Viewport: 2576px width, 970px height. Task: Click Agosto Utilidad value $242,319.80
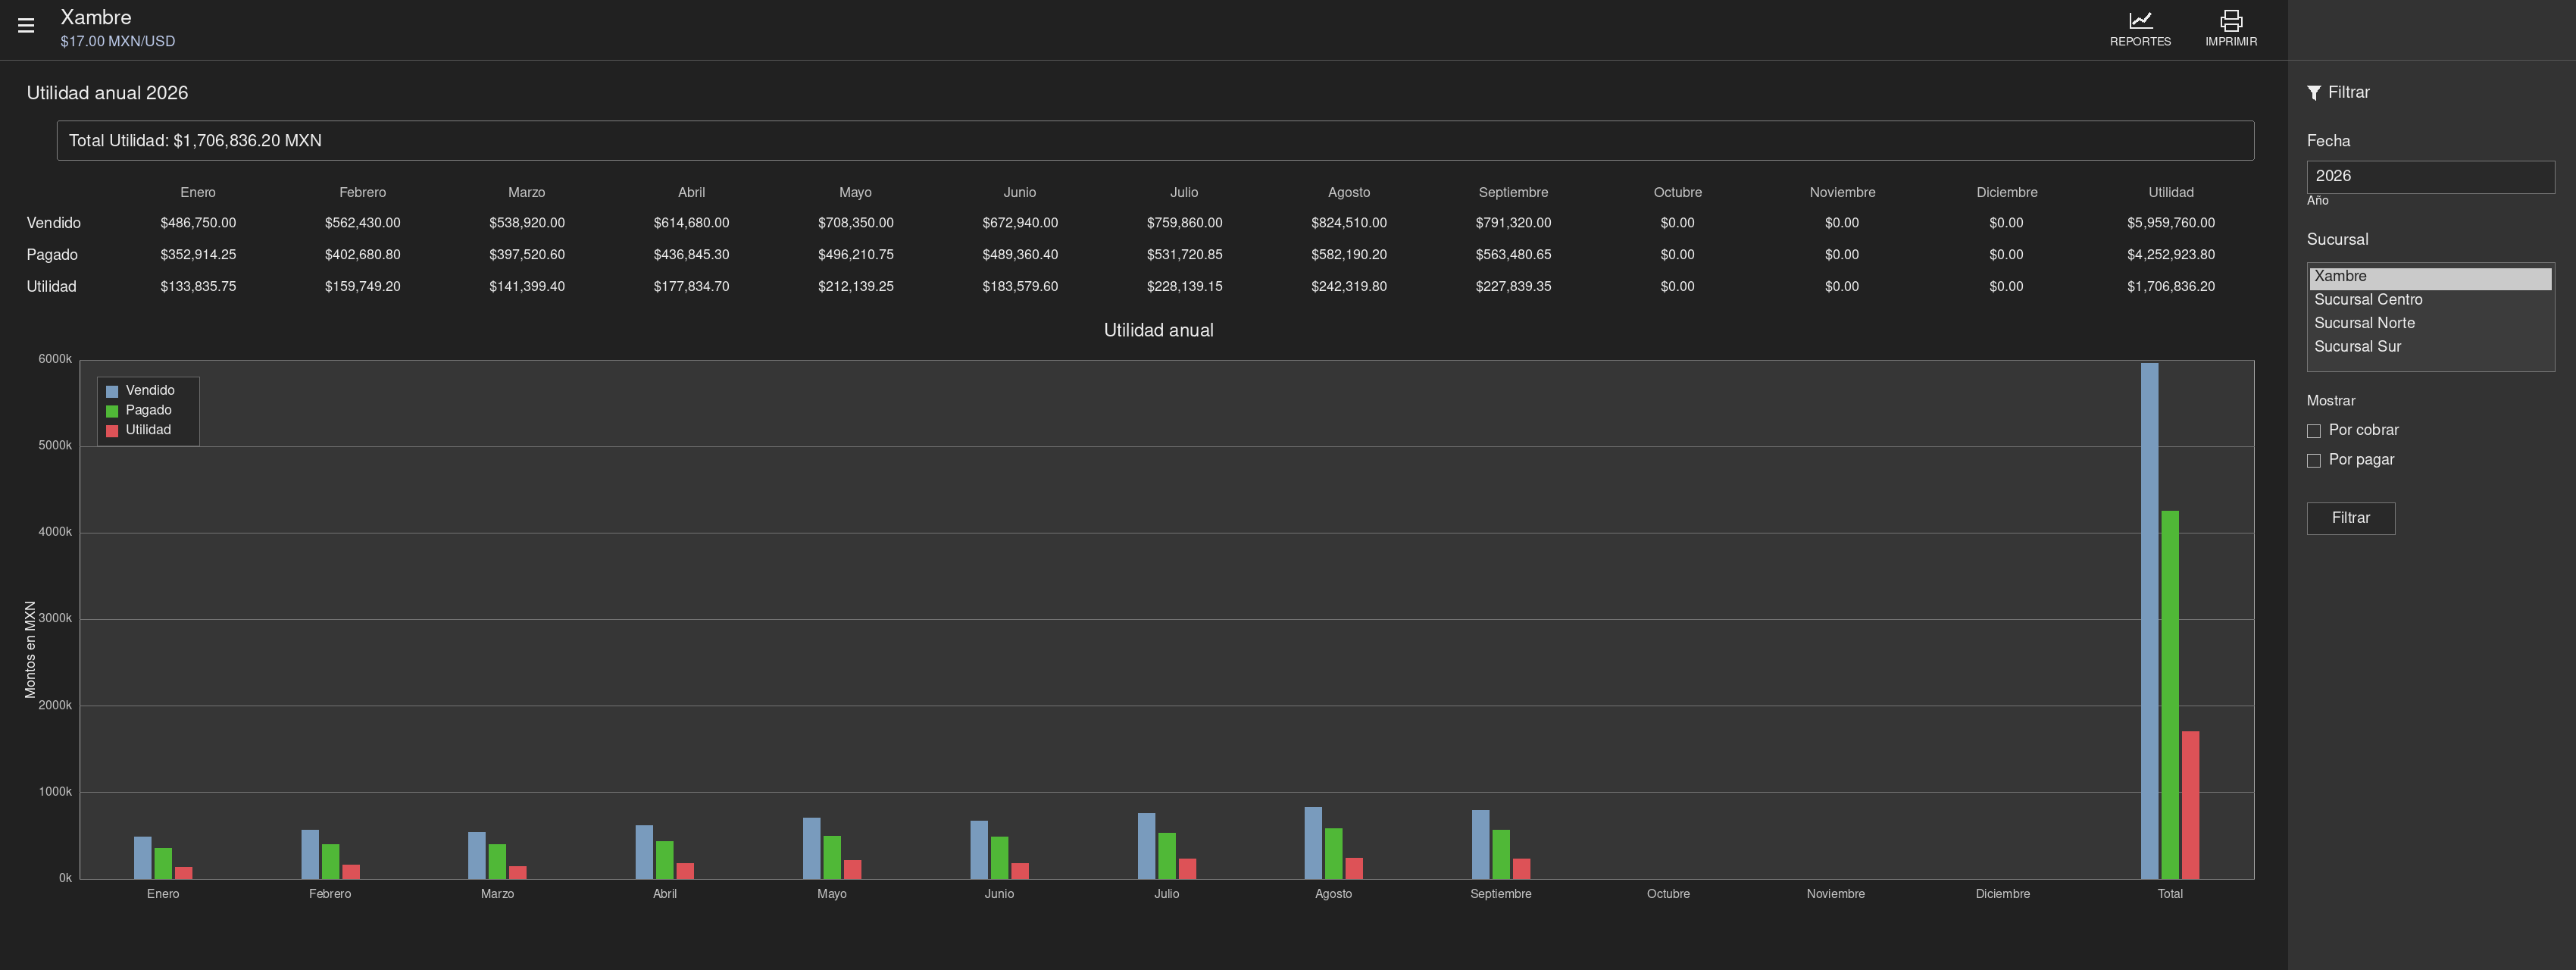(x=1349, y=287)
